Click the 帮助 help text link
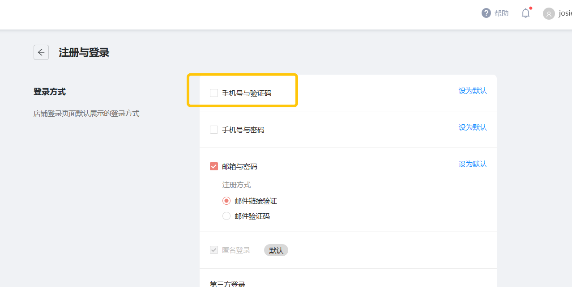Image resolution: width=572 pixels, height=287 pixels. pos(501,13)
